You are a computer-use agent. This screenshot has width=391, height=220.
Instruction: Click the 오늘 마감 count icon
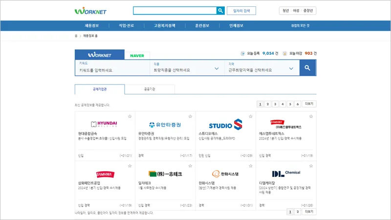click(x=285, y=53)
